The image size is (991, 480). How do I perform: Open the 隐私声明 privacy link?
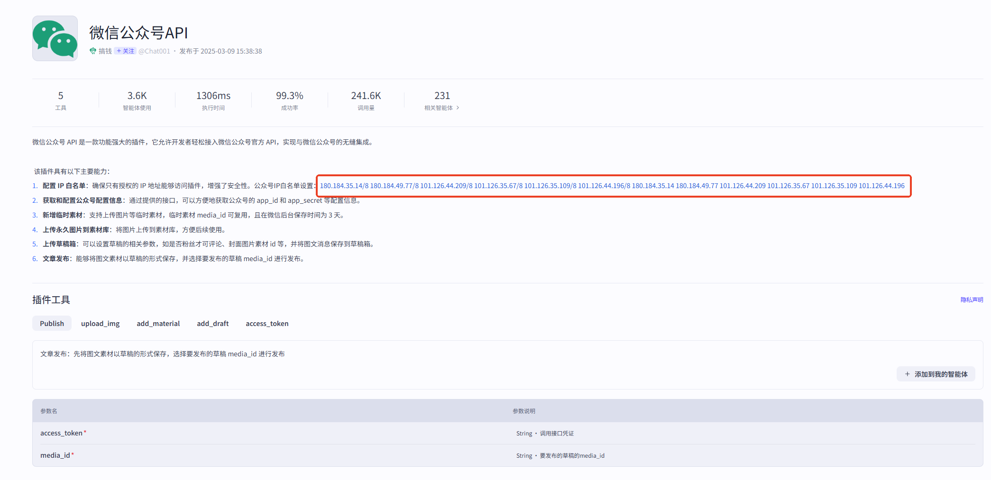[x=972, y=299]
